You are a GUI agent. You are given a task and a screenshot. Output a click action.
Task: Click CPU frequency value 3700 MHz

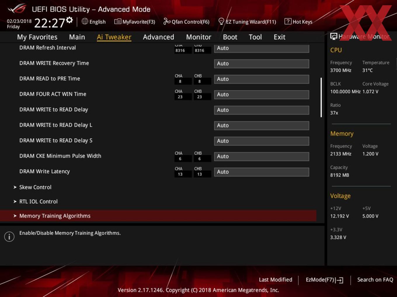coord(341,70)
